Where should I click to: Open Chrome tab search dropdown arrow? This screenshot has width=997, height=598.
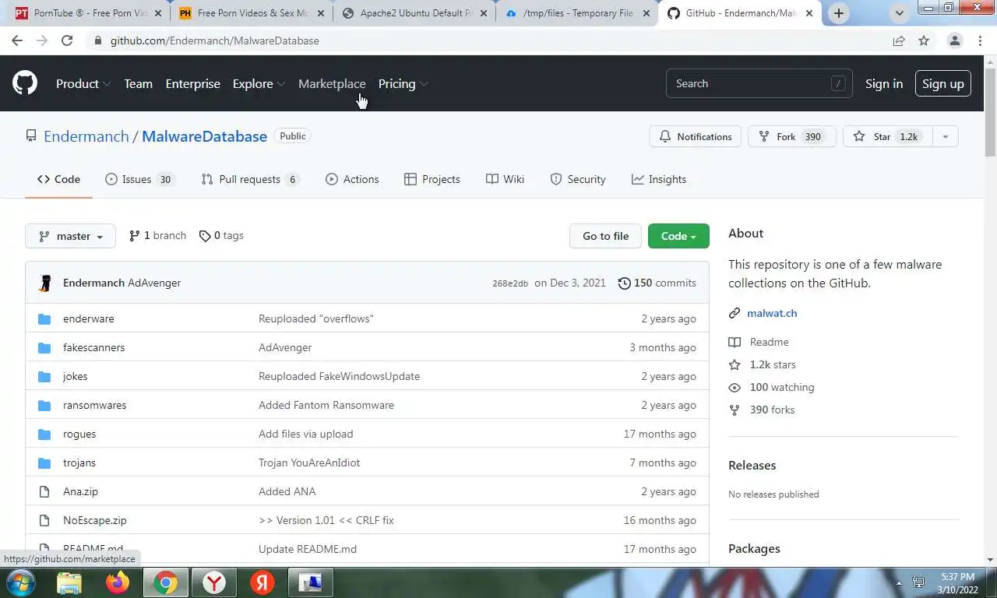pos(900,13)
